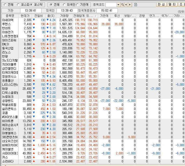Select the 태광 stock row name

coord(5,89)
